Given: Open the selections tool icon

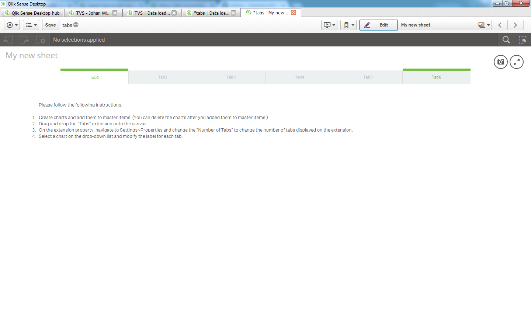Looking at the screenshot, I should [523, 40].
